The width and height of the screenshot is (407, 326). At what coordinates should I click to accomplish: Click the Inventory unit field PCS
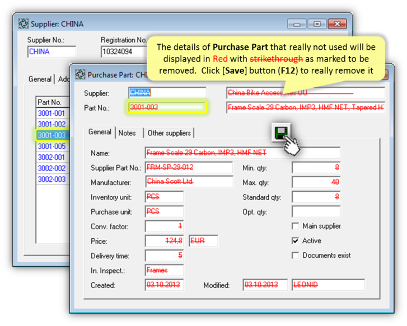pyautogui.click(x=164, y=197)
